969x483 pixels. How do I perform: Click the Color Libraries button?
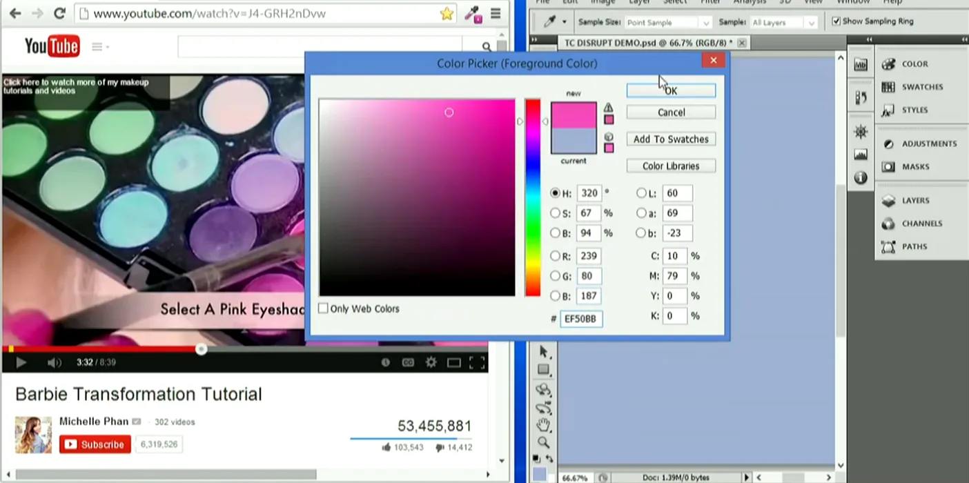[671, 166]
